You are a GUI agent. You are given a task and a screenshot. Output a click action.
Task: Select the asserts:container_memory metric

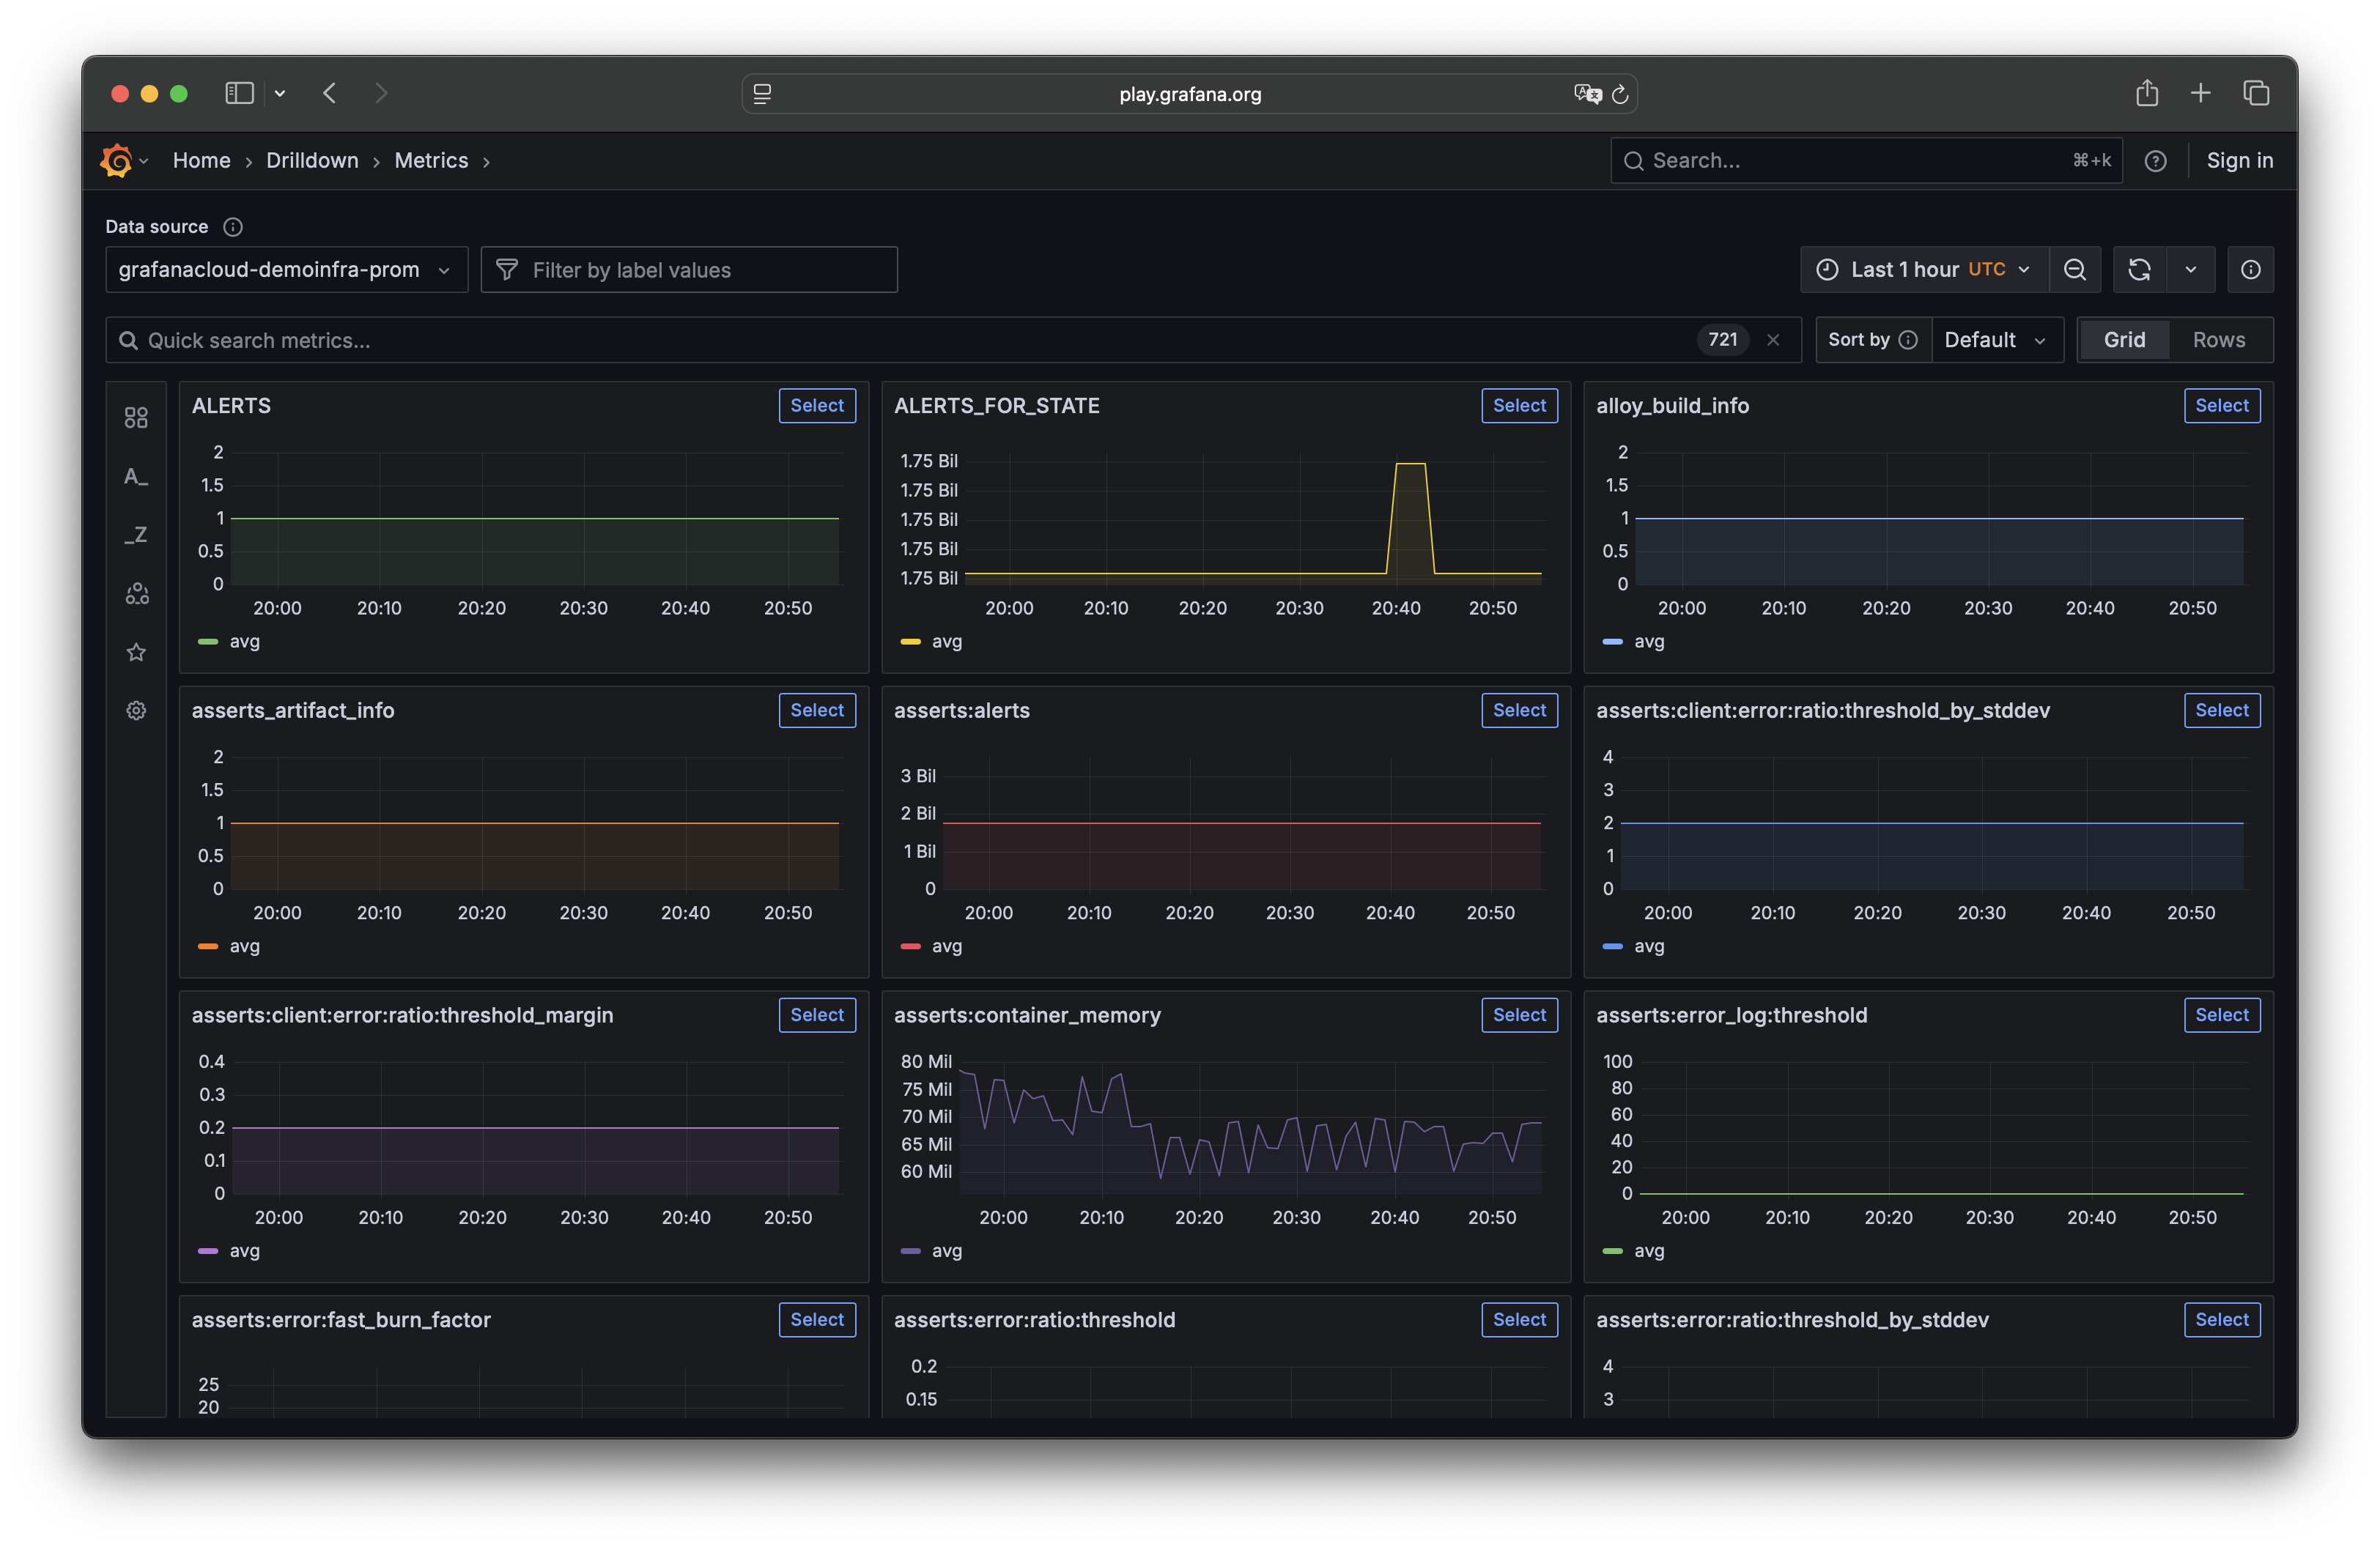click(1518, 1015)
